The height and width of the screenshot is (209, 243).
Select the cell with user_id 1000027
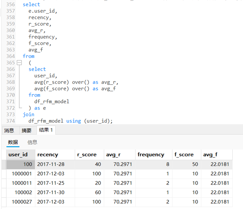[21, 202]
